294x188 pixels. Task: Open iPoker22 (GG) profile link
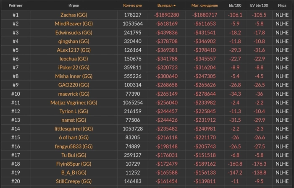(73, 68)
